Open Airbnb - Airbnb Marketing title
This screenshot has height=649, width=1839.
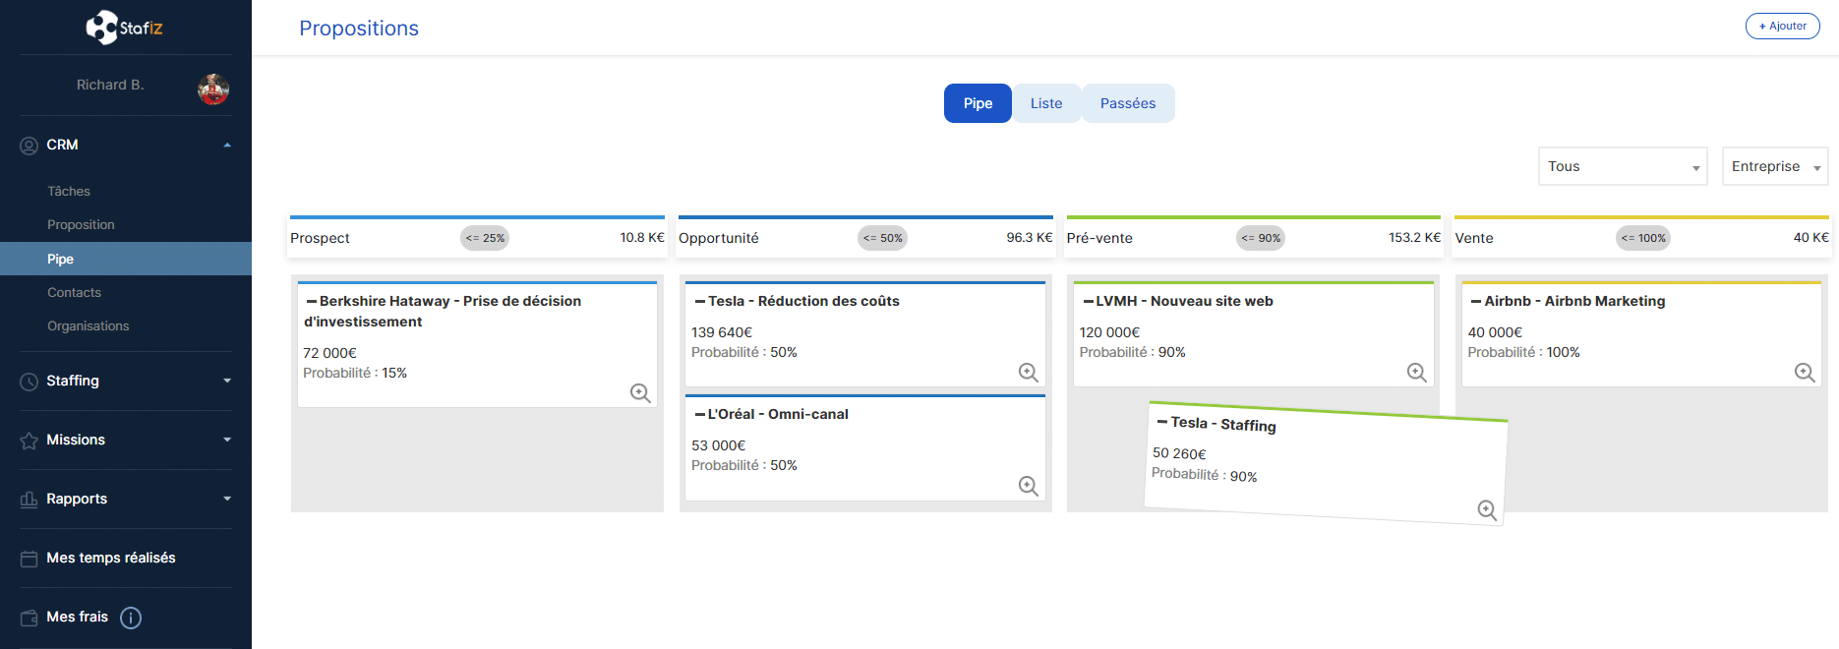point(1574,301)
